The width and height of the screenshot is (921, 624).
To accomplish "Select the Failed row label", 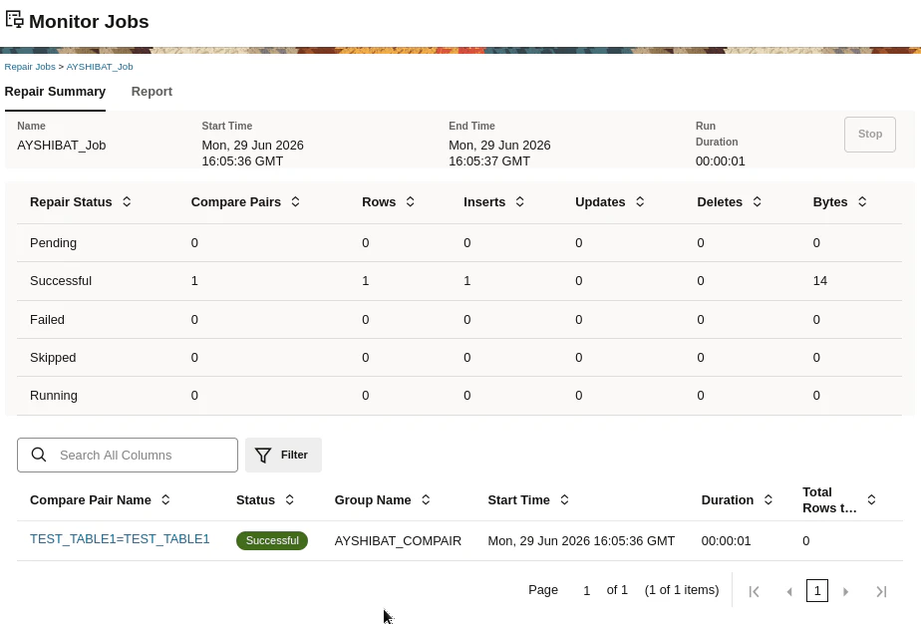I will [x=47, y=320].
